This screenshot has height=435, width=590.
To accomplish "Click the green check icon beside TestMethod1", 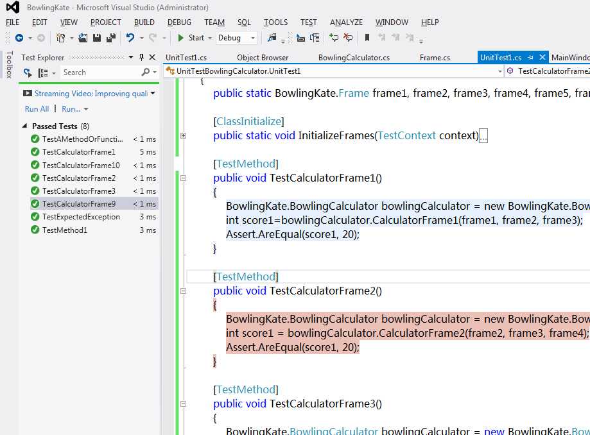I will (x=35, y=230).
